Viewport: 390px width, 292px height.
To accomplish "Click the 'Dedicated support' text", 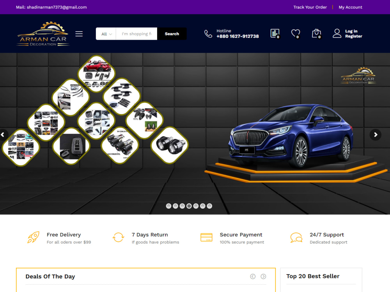I will 328,242.
